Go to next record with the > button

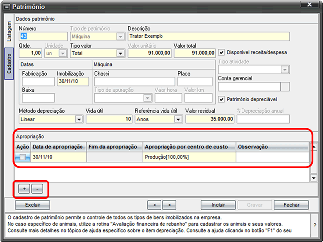click(x=169, y=205)
